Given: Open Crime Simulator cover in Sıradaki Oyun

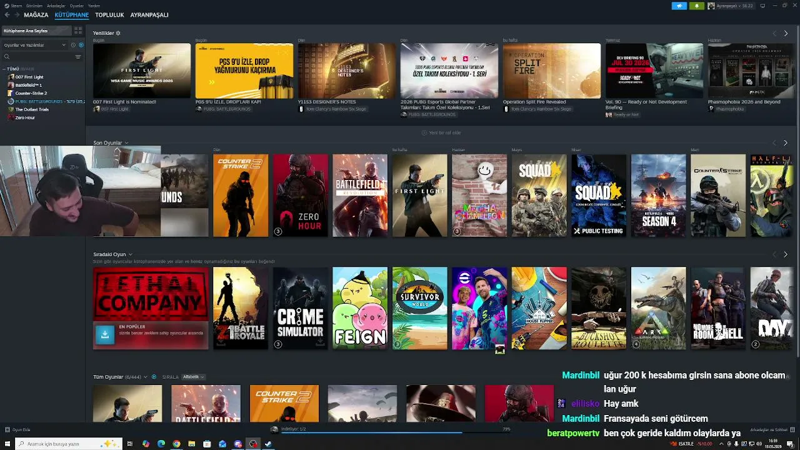Looking at the screenshot, I should pos(301,308).
